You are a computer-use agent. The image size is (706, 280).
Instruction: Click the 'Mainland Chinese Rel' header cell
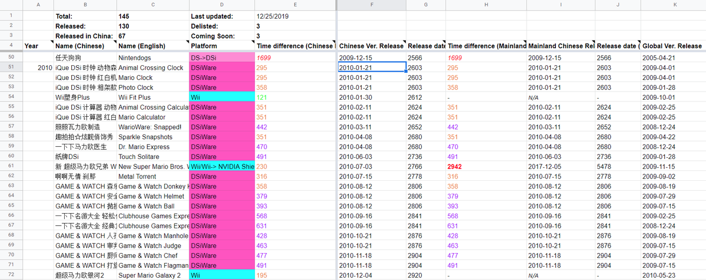coord(561,46)
